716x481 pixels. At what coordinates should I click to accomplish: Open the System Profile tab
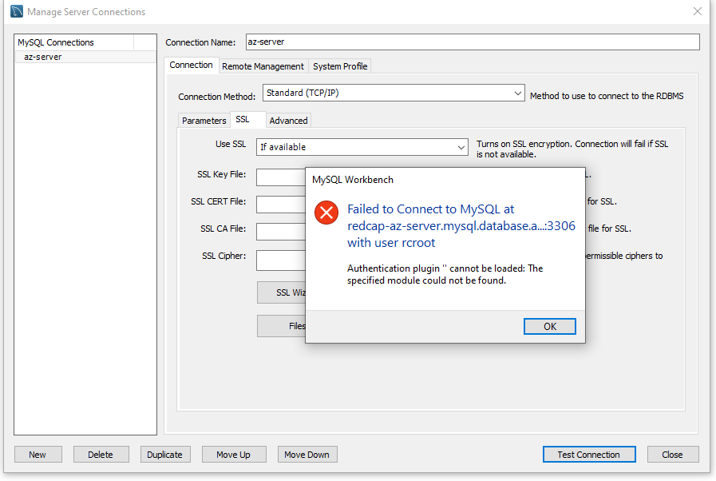pos(340,66)
